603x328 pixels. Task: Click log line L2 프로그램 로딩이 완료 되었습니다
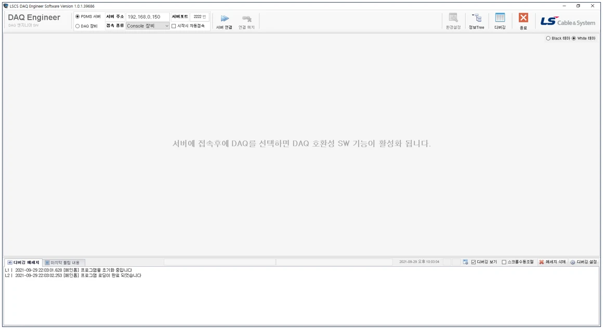[x=73, y=275]
